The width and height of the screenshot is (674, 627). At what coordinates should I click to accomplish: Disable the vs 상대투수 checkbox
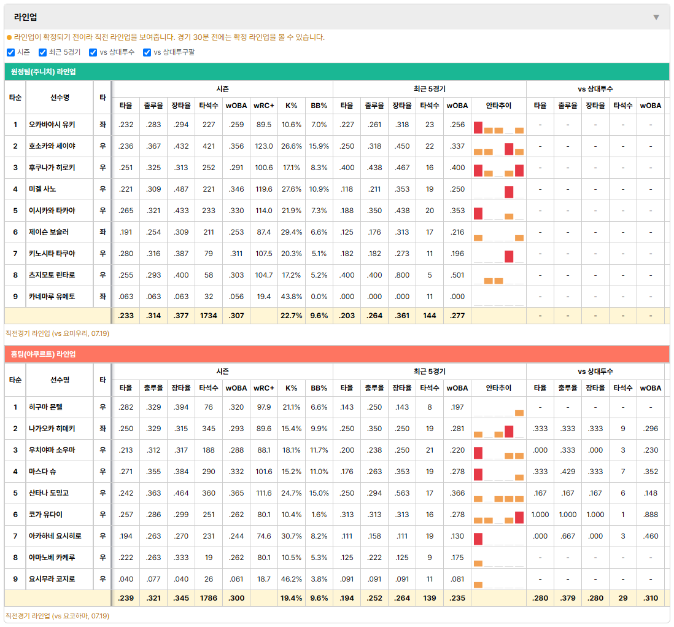point(93,52)
